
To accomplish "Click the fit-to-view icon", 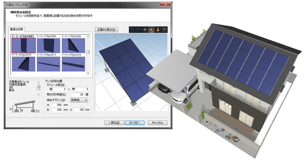I will [x=165, y=30].
